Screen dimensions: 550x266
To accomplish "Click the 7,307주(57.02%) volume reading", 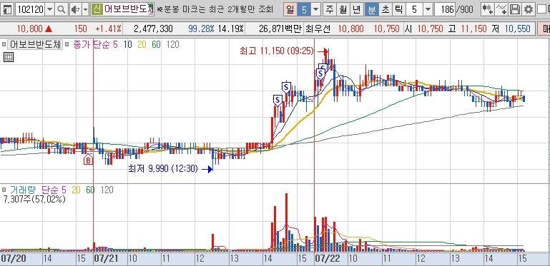I will point(34,199).
